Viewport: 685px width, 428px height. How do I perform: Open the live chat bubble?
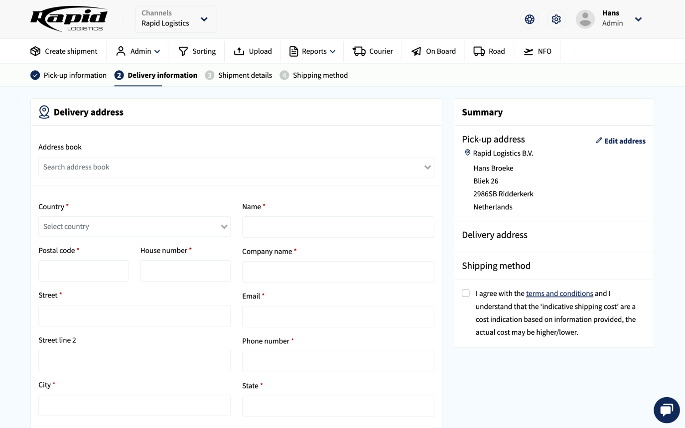666,410
